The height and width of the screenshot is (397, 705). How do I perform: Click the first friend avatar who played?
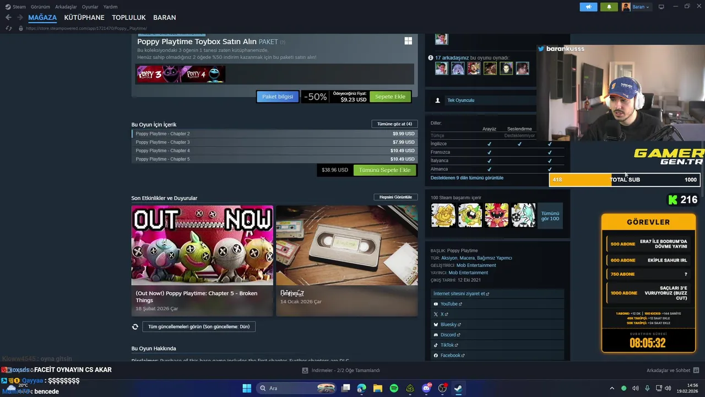coord(441,68)
